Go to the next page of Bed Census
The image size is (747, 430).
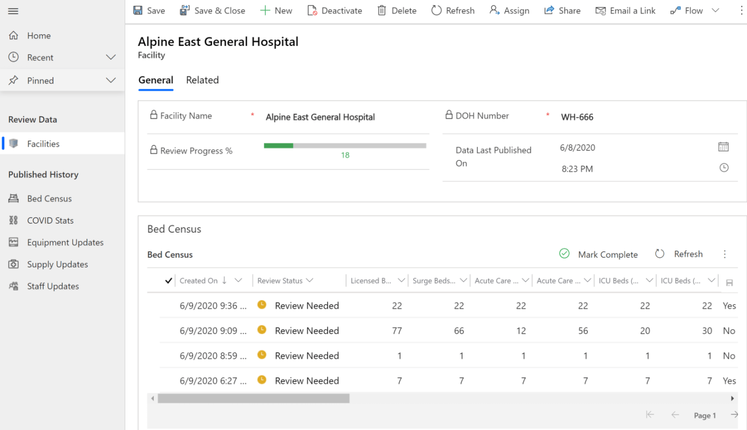[x=733, y=414]
